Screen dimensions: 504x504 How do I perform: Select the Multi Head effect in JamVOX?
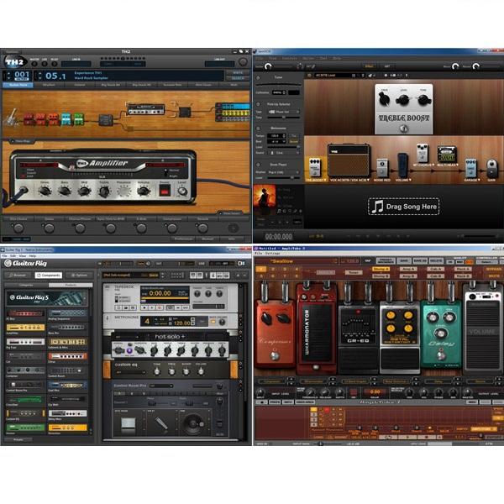click(447, 154)
